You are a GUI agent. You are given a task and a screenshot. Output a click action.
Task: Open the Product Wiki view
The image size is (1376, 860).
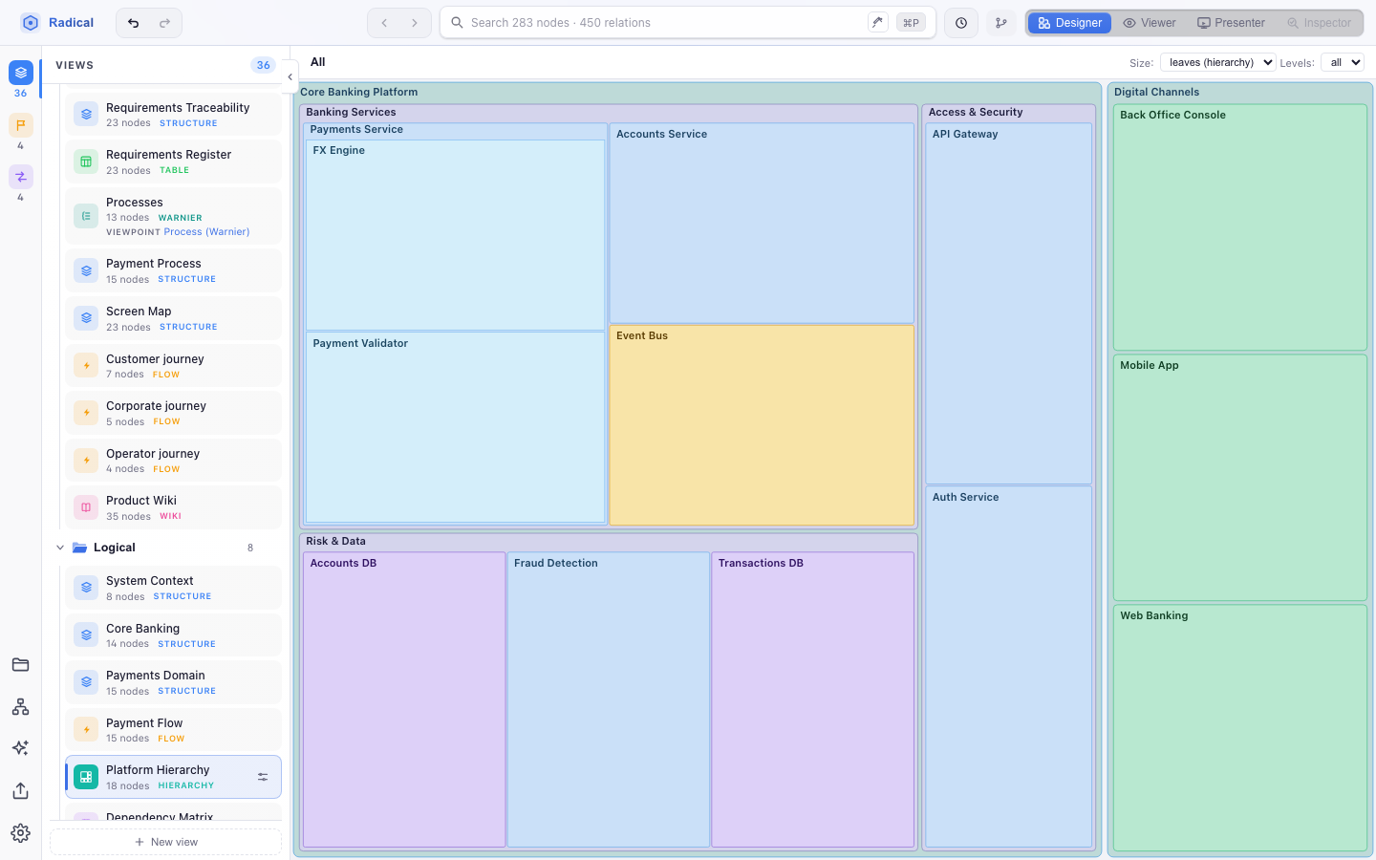click(x=173, y=507)
